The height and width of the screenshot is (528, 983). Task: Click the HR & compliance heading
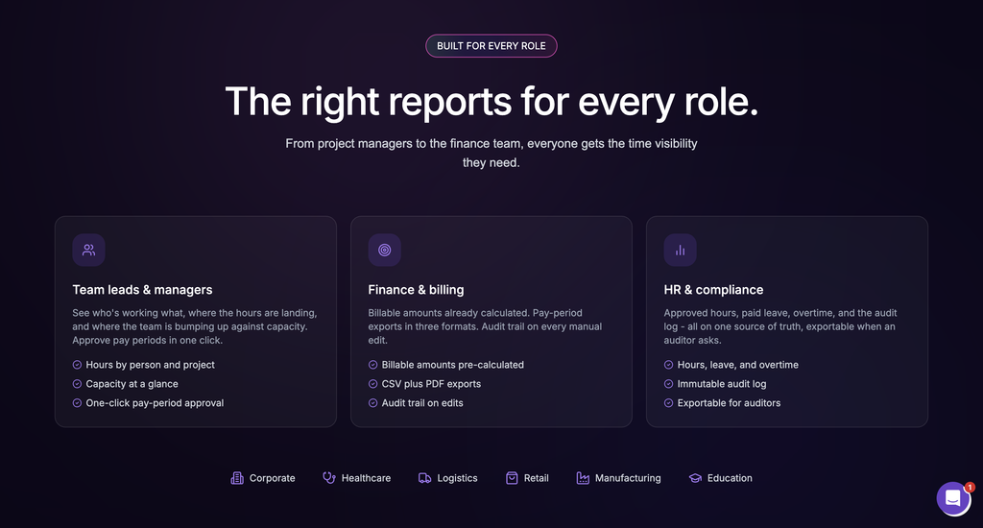713,290
